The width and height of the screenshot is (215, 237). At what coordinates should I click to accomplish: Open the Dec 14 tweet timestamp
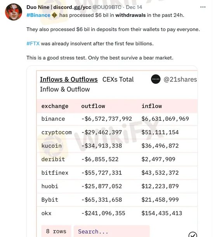tap(134, 7)
